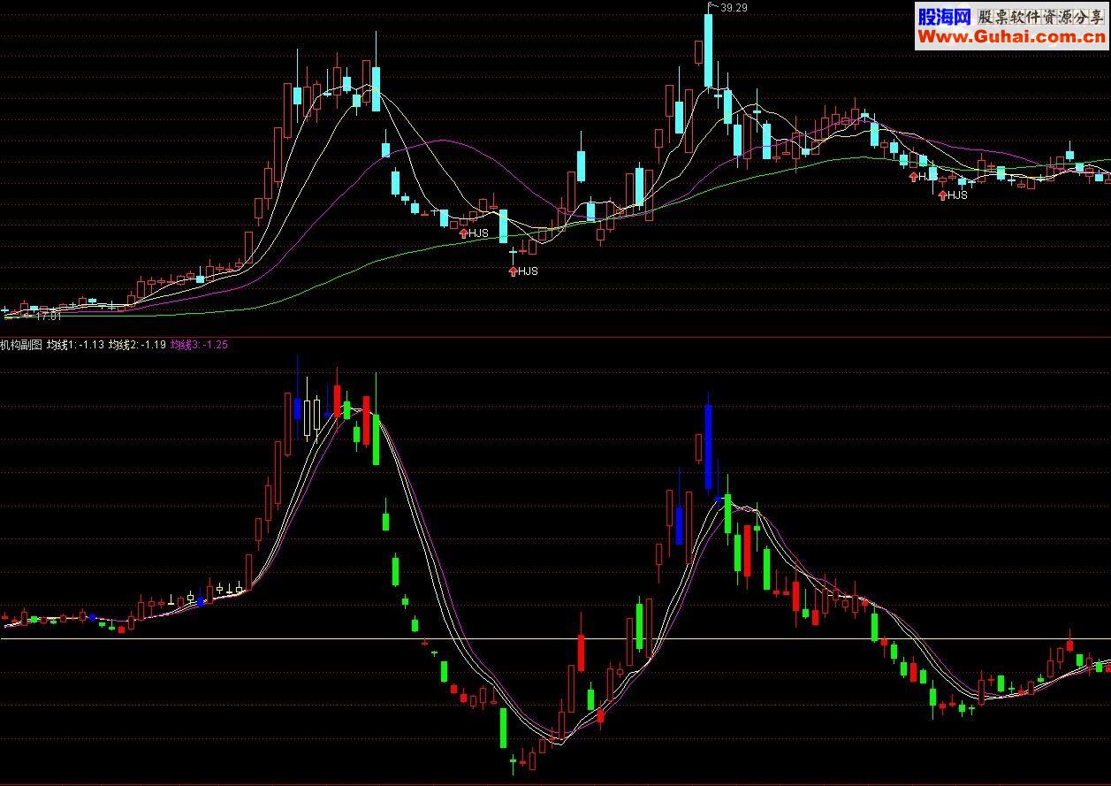The width and height of the screenshot is (1111, 786).
Task: Click the purple 均线3: -1.25 label
Action: pos(199,345)
